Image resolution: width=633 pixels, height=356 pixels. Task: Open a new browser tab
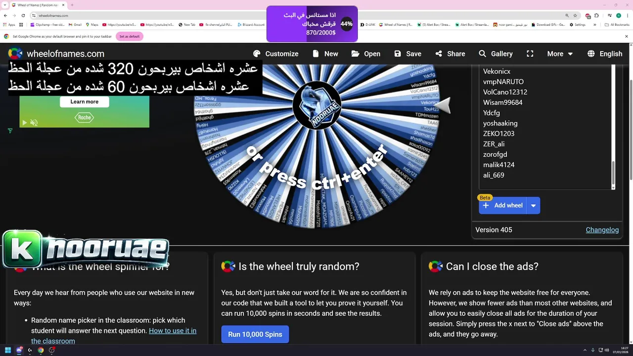[x=72, y=5]
